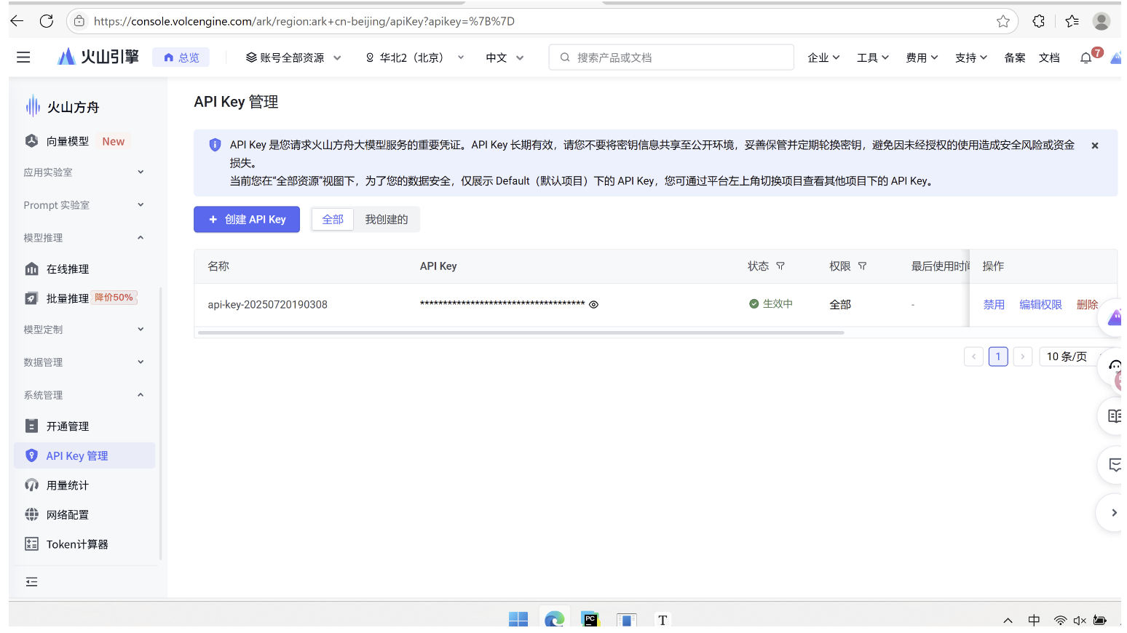Collapse the 系统管理 sidebar section
1127x633 pixels.
point(84,395)
